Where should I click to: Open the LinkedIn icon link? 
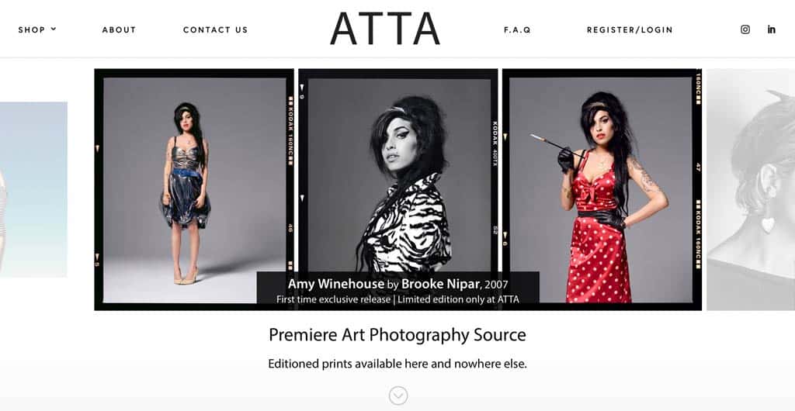click(x=771, y=29)
